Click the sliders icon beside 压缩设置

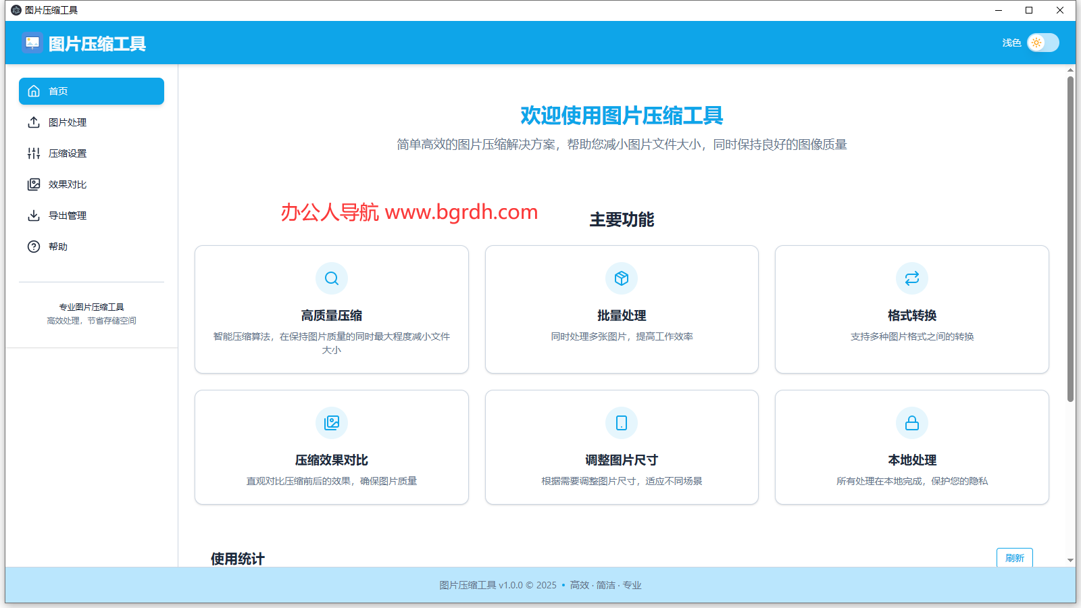[34, 153]
